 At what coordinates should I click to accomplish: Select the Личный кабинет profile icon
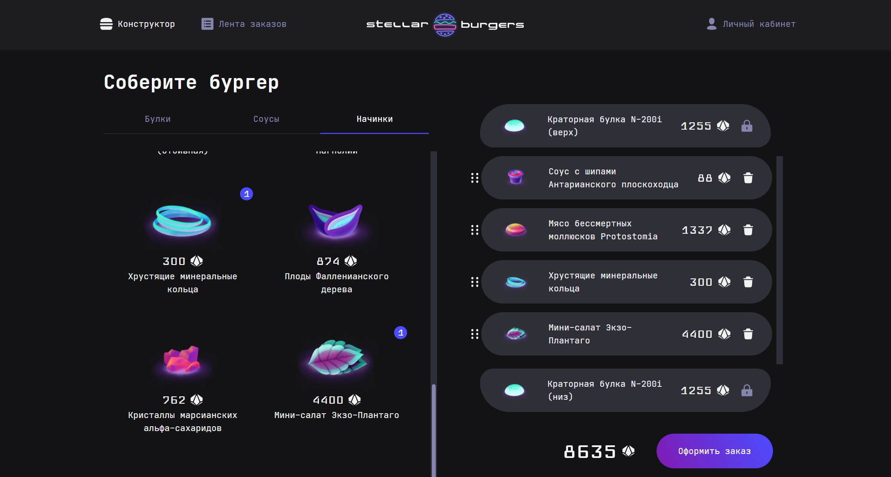(711, 24)
